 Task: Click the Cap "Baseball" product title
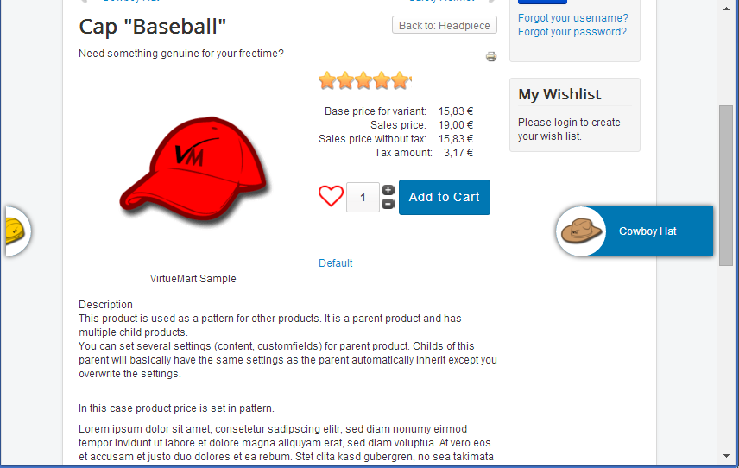pos(153,27)
